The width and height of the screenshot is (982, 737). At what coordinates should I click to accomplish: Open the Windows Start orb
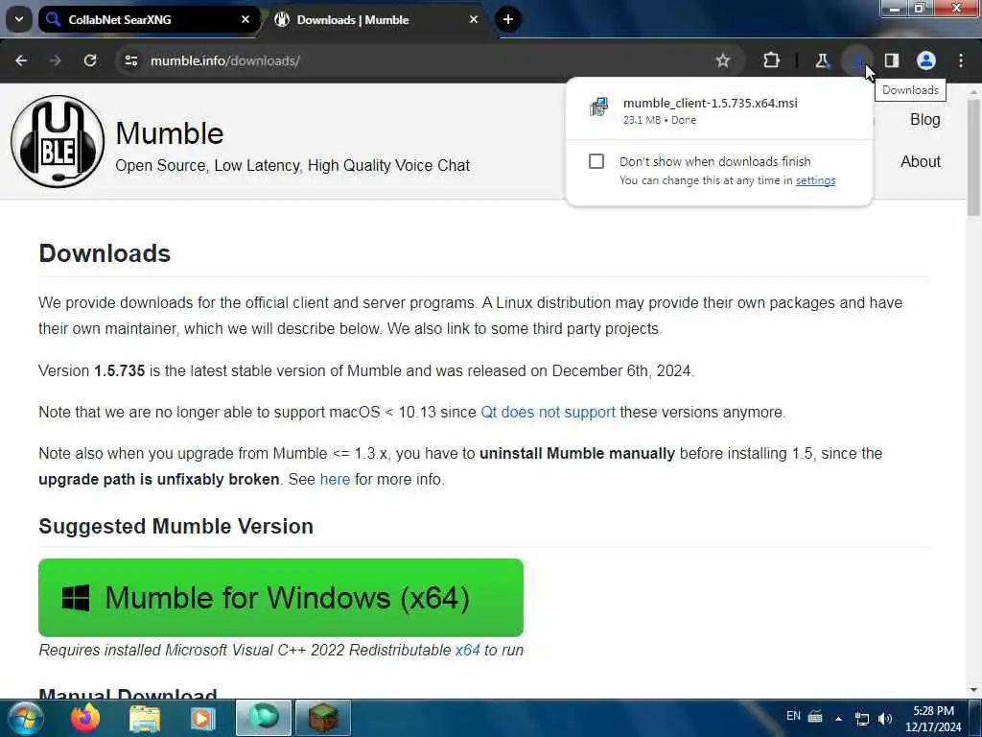25,718
